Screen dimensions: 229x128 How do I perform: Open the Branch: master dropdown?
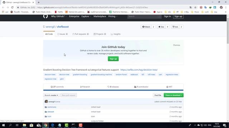51,95
